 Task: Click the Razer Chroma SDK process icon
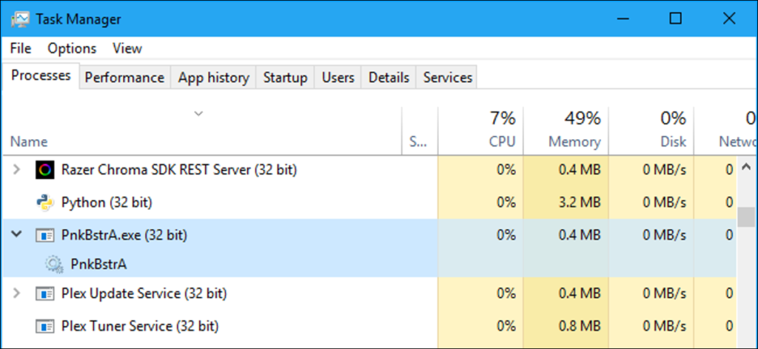[x=44, y=170]
